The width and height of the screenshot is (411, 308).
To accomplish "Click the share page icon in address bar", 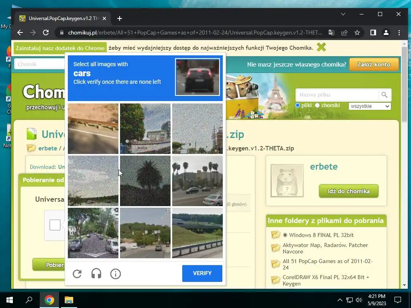I will click(x=344, y=32).
